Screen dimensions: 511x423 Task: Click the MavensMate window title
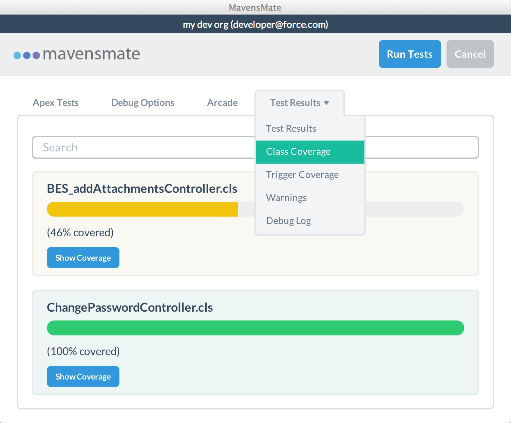pos(255,7)
